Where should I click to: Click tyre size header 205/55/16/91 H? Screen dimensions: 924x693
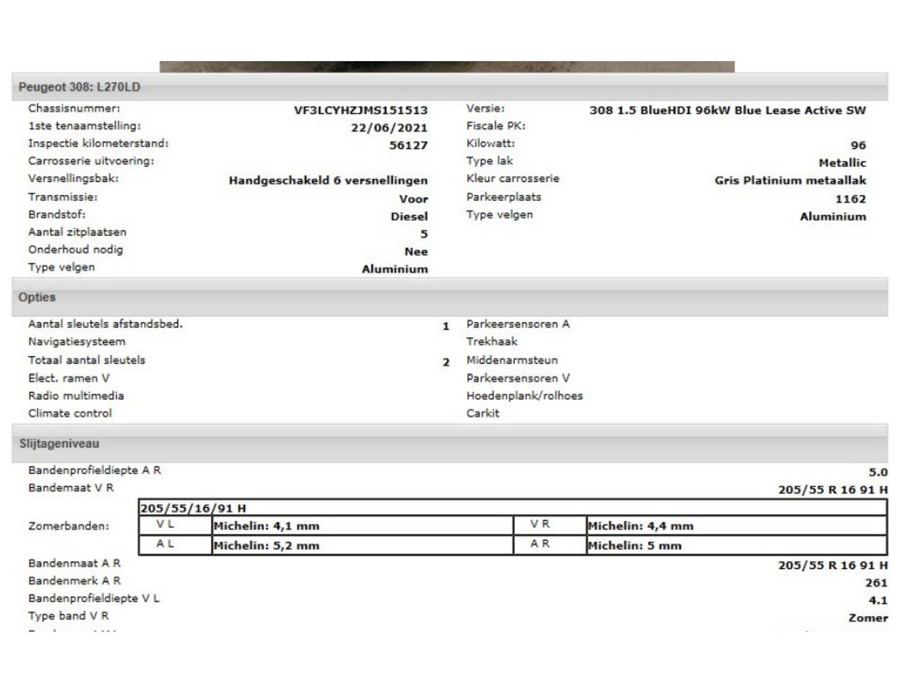click(x=513, y=508)
